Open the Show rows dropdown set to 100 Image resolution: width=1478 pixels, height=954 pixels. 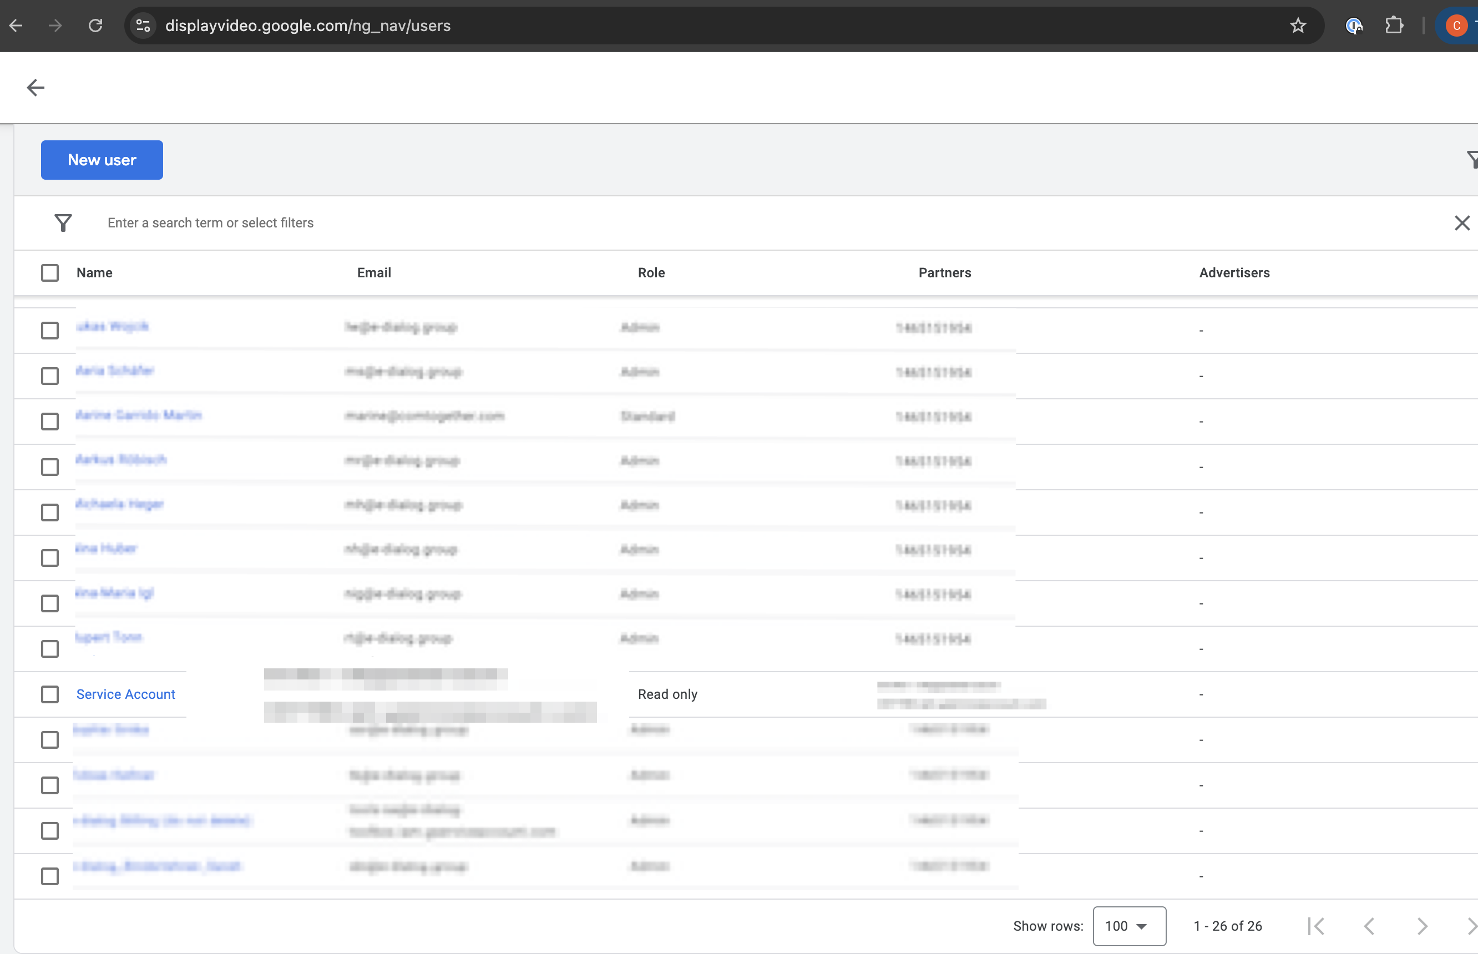[x=1129, y=926]
